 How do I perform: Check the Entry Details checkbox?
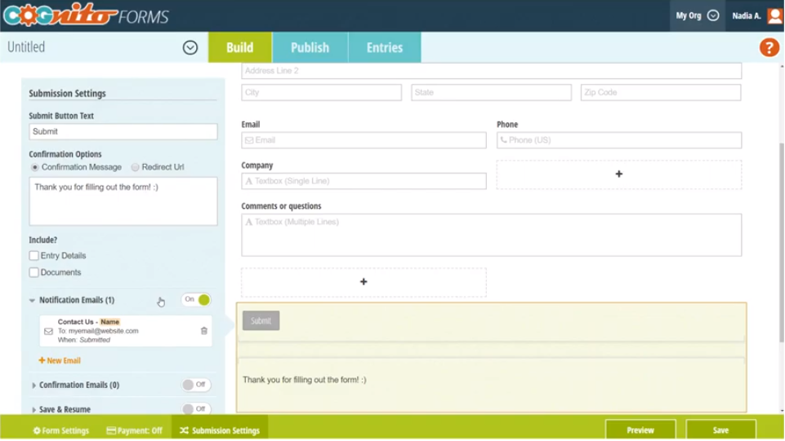tap(34, 256)
